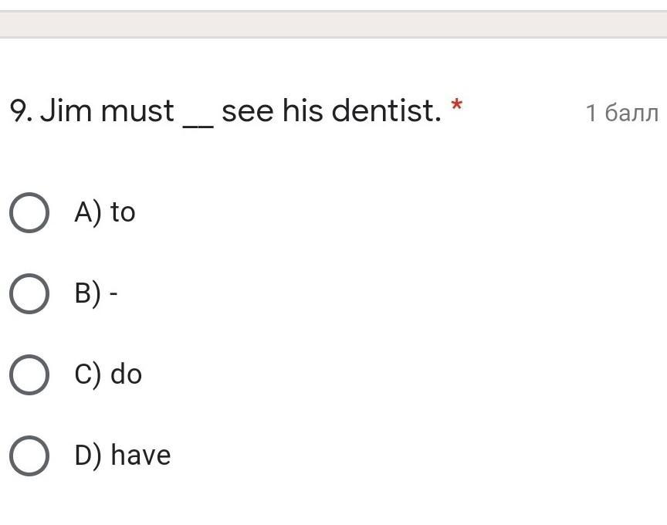Mark the radio circle for 'C) do'
The width and height of the screenshot is (667, 525).
point(29,374)
